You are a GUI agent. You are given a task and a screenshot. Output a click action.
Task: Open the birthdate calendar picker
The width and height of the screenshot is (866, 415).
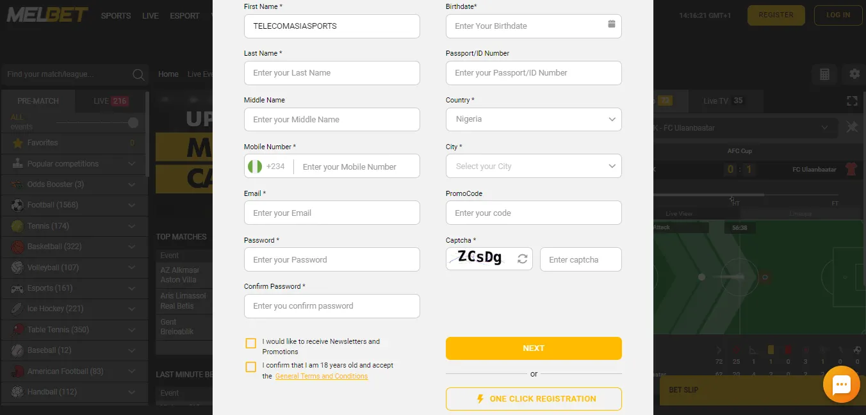point(610,26)
